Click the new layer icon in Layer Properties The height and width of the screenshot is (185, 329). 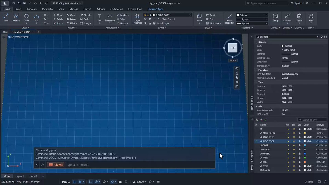(x=257, y=120)
